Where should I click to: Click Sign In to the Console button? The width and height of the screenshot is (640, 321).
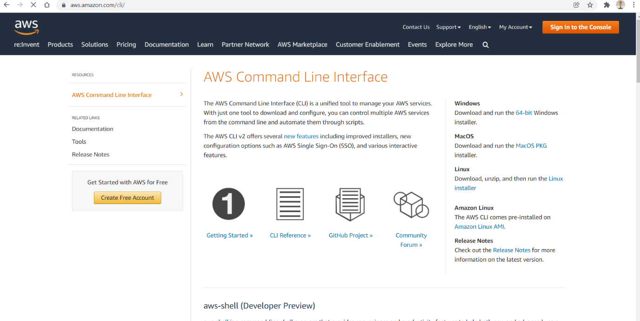tap(581, 27)
